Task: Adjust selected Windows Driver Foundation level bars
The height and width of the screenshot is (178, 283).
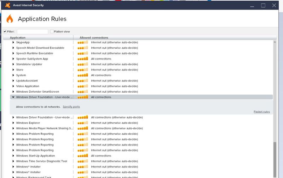Action: (83, 97)
